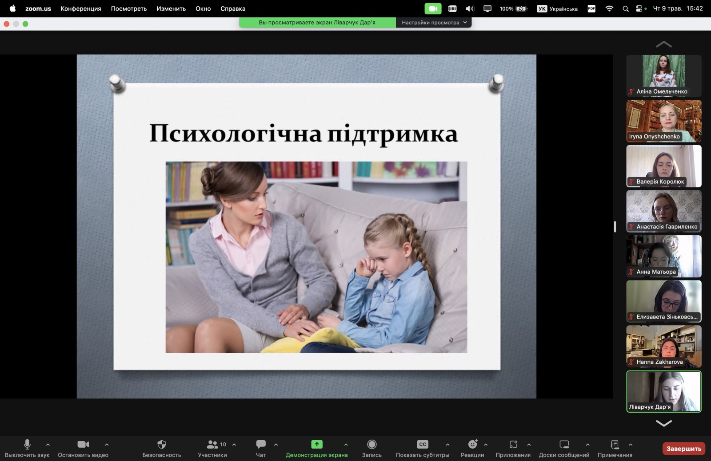
Task: Select Hanna Zakharova video thumbnail
Action: coord(664,347)
